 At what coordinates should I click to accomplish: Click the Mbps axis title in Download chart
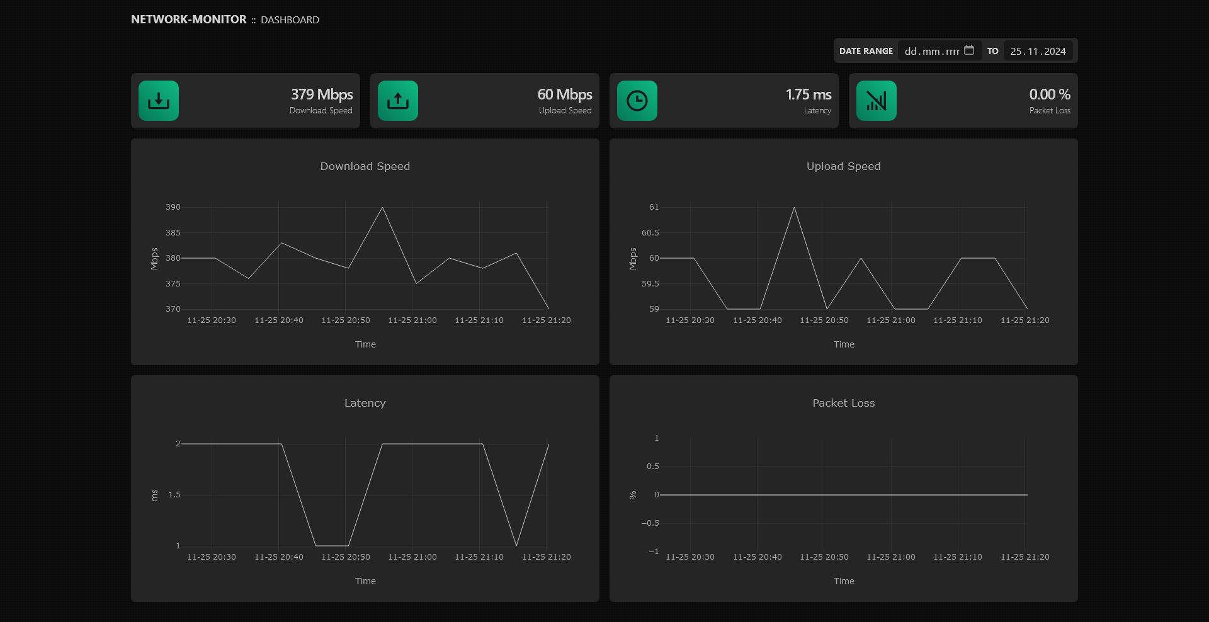154,259
